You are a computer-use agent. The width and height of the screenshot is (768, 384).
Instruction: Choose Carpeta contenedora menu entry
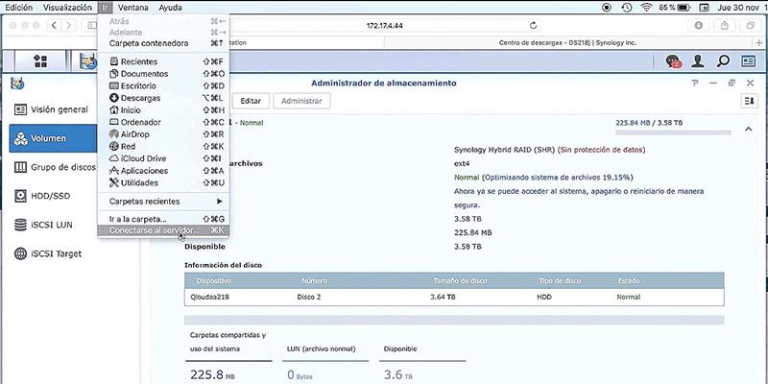[x=163, y=43]
